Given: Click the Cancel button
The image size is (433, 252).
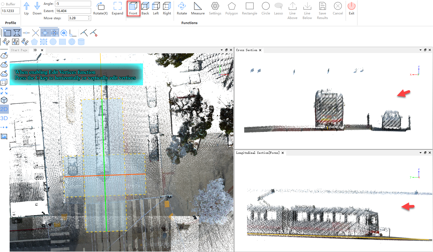Looking at the screenshot, I should pos(338,9).
